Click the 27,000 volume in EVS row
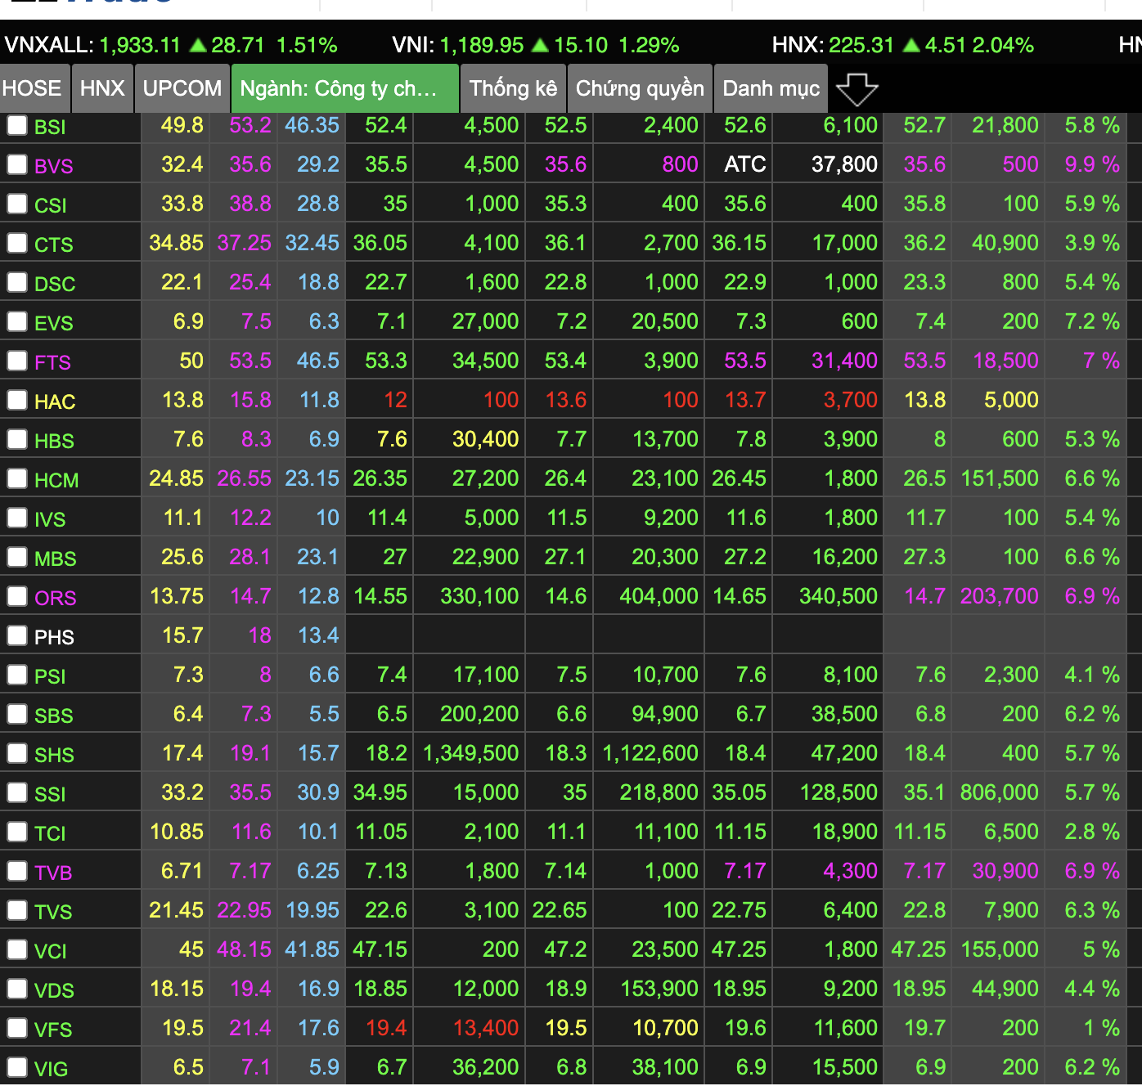 tap(486, 321)
